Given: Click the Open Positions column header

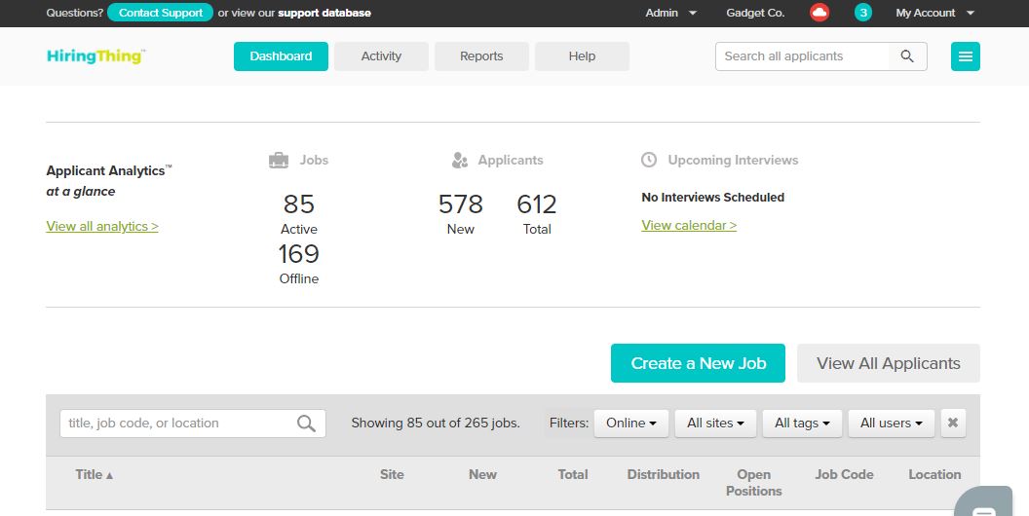Looking at the screenshot, I should pos(754,483).
